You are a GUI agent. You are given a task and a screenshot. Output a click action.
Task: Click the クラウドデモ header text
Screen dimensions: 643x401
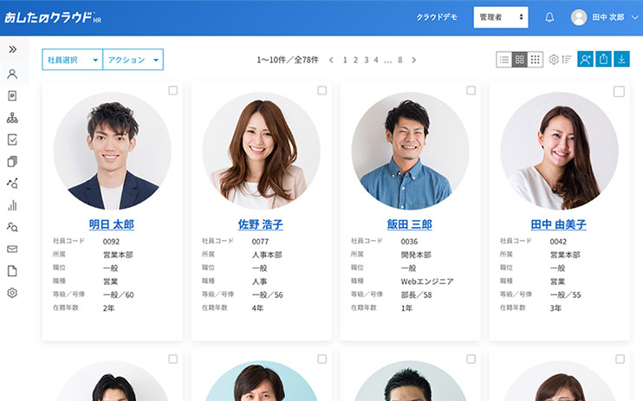pos(437,17)
